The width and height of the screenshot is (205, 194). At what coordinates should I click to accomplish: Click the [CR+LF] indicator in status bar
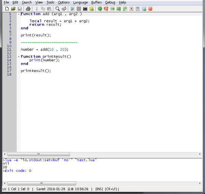point(111,189)
